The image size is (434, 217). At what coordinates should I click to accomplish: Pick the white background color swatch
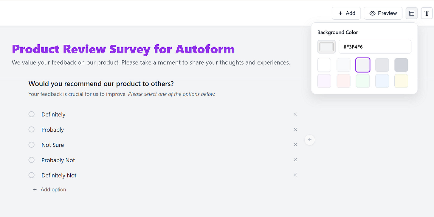324,65
